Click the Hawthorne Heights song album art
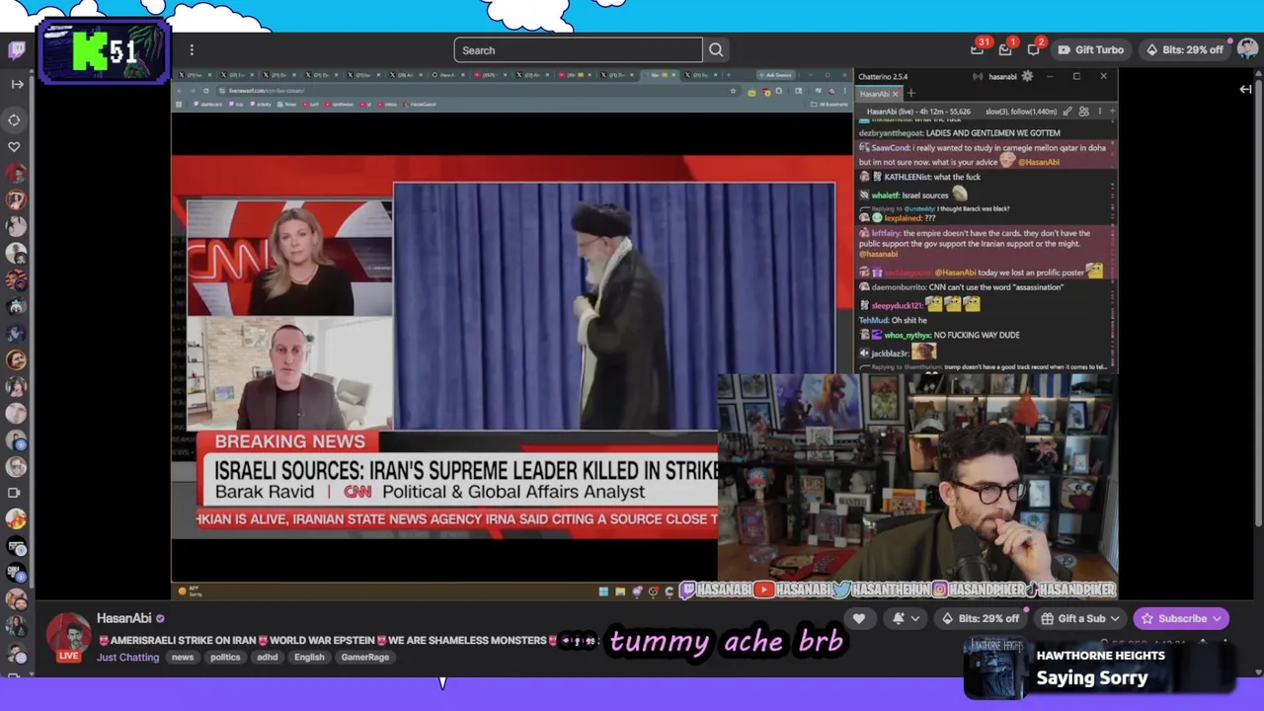The height and width of the screenshot is (711, 1264). tap(995, 668)
